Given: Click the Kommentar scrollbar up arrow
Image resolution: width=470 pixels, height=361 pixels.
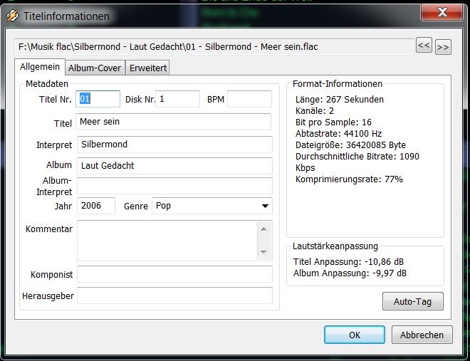Looking at the screenshot, I should tap(263, 229).
